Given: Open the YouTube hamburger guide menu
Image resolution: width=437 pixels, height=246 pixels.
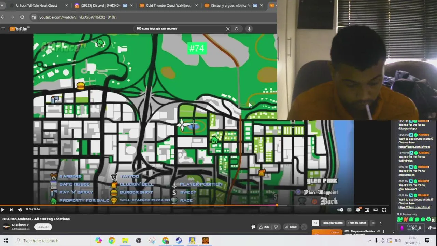Looking at the screenshot, I should (x=3, y=29).
